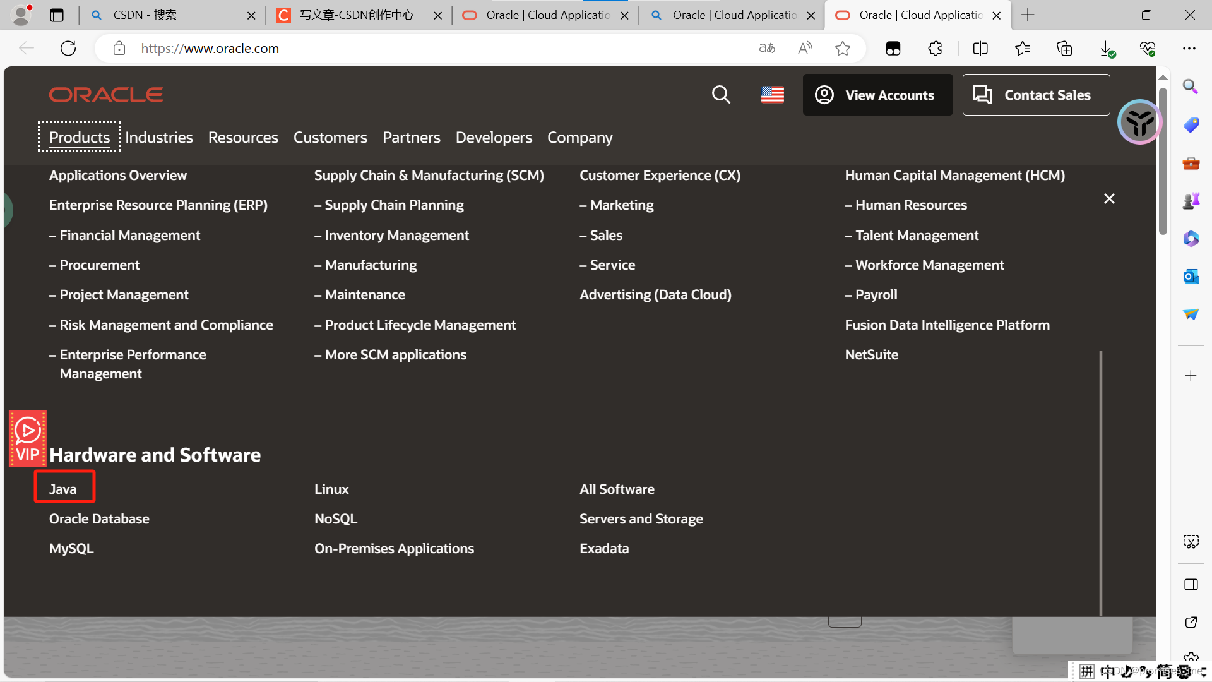
Task: Click the Oracle site search magnifier icon
Action: (x=721, y=95)
